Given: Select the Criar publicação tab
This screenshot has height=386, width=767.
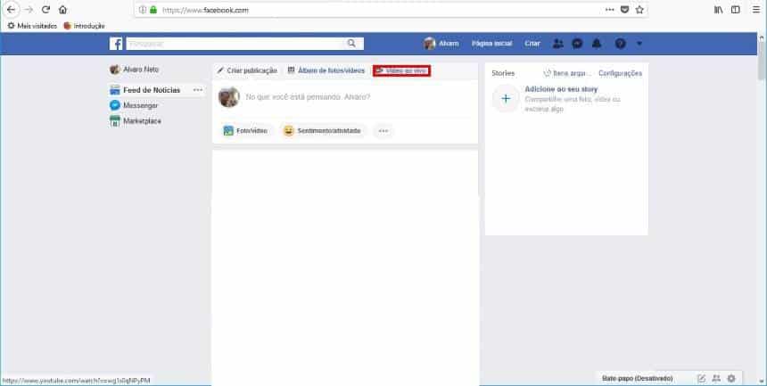Looking at the screenshot, I should pos(247,71).
